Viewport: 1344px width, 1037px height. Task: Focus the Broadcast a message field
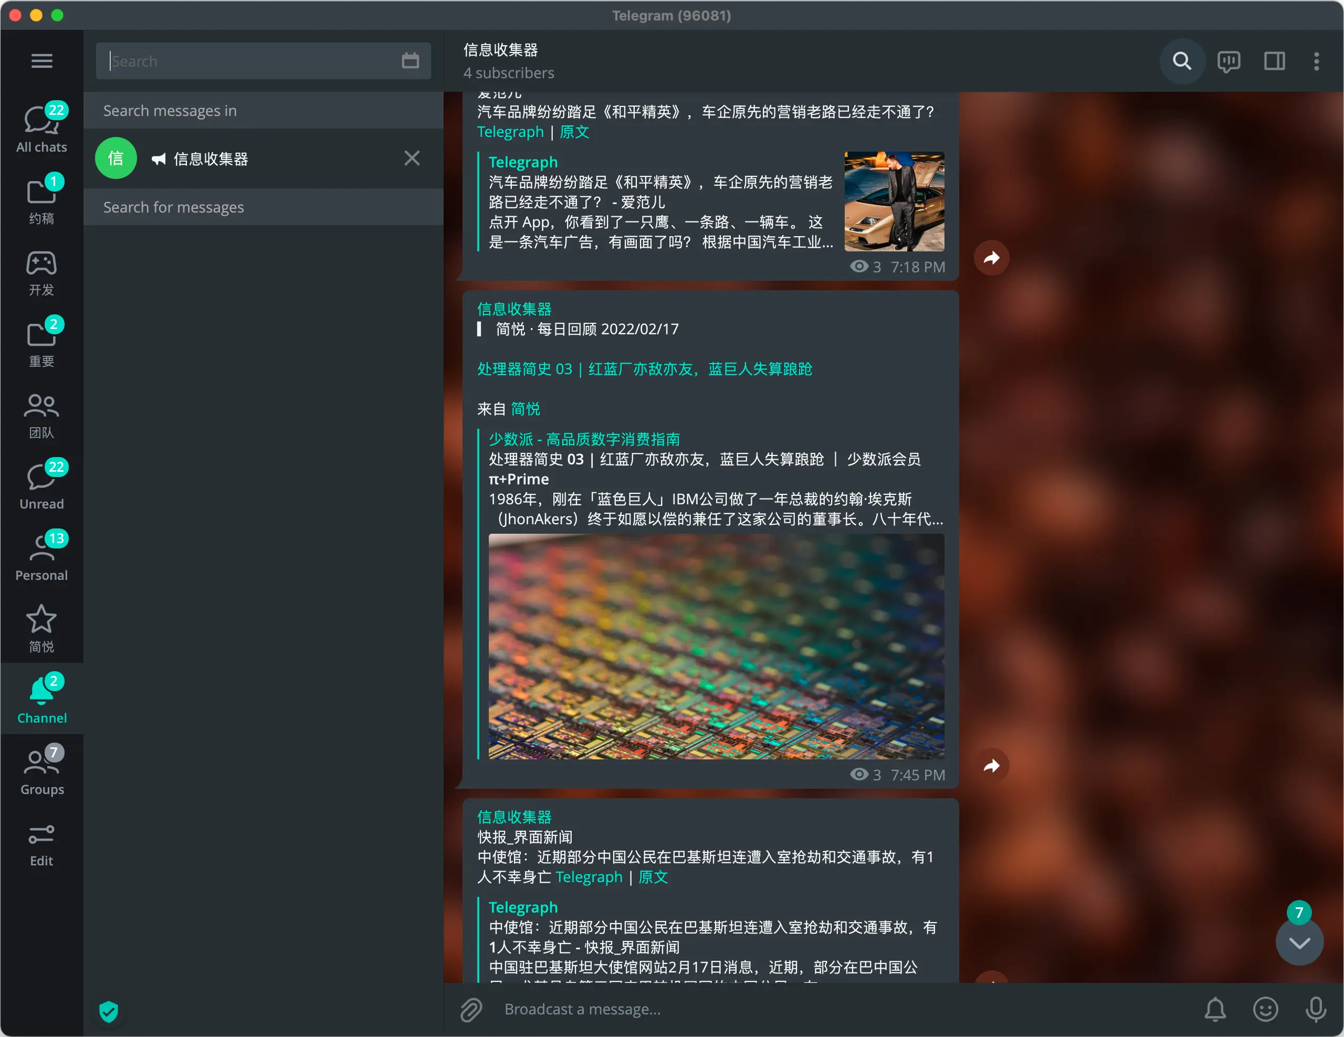point(843,1009)
